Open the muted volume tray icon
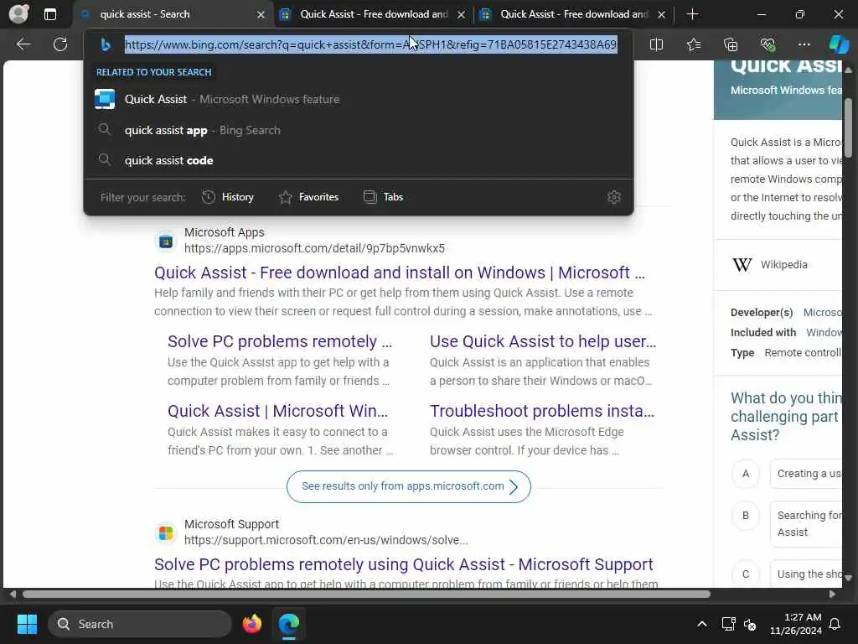 tap(750, 624)
